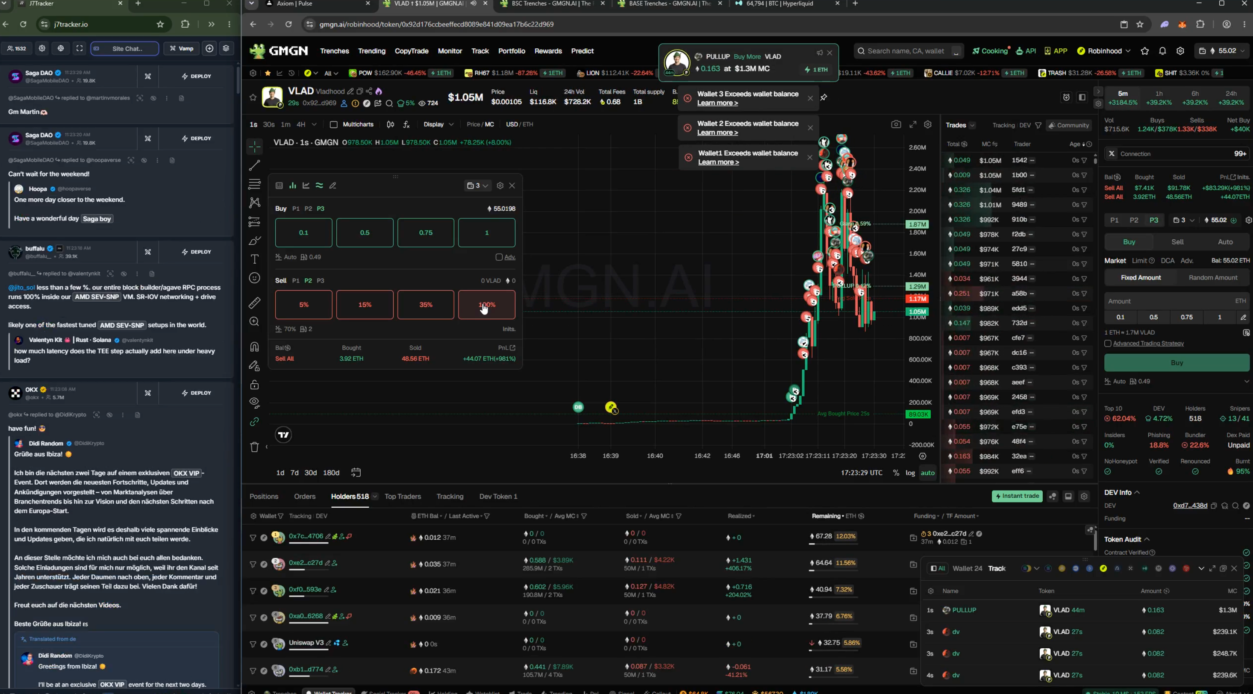Select the trend line drawing tool
Screen dimensions: 1253x694
(x=254, y=165)
